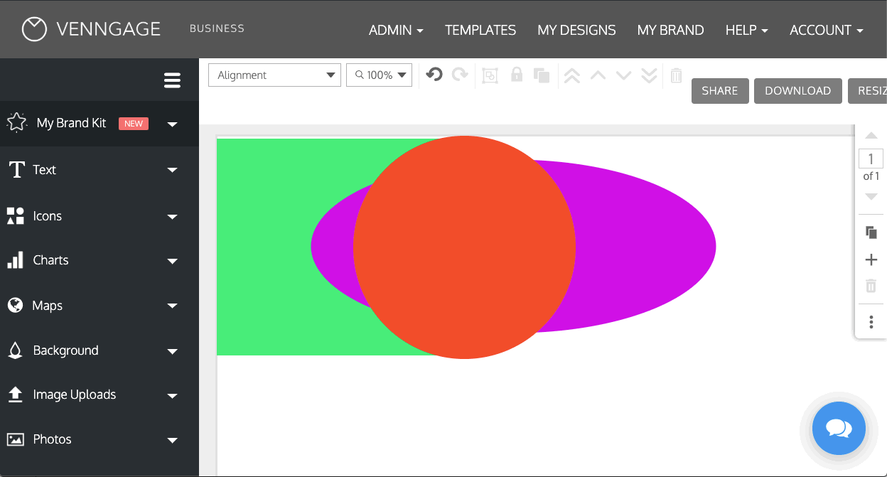887x477 pixels.
Task: Click the Text tool T icon
Action: pyautogui.click(x=16, y=170)
